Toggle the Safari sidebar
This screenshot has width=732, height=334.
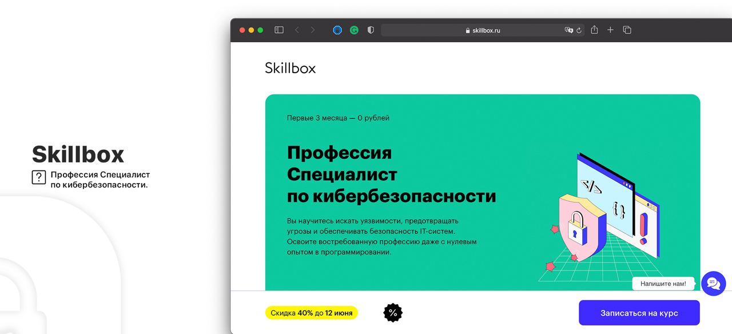(279, 30)
